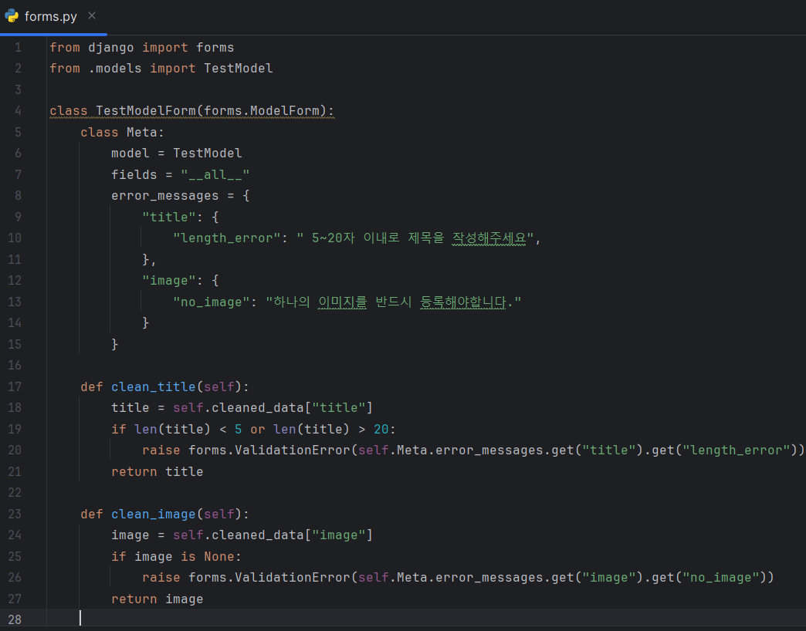Click "return title" statement
Viewport: 806px width, 631px height.
point(157,472)
